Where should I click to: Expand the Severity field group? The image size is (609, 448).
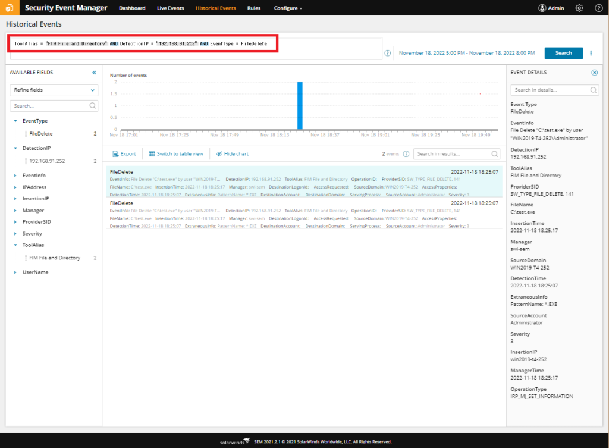tap(15, 234)
